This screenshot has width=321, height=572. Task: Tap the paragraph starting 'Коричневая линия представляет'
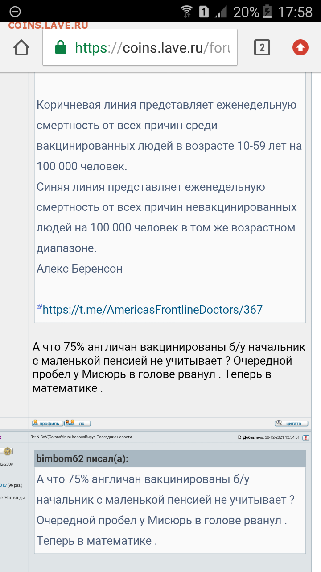[x=169, y=136]
